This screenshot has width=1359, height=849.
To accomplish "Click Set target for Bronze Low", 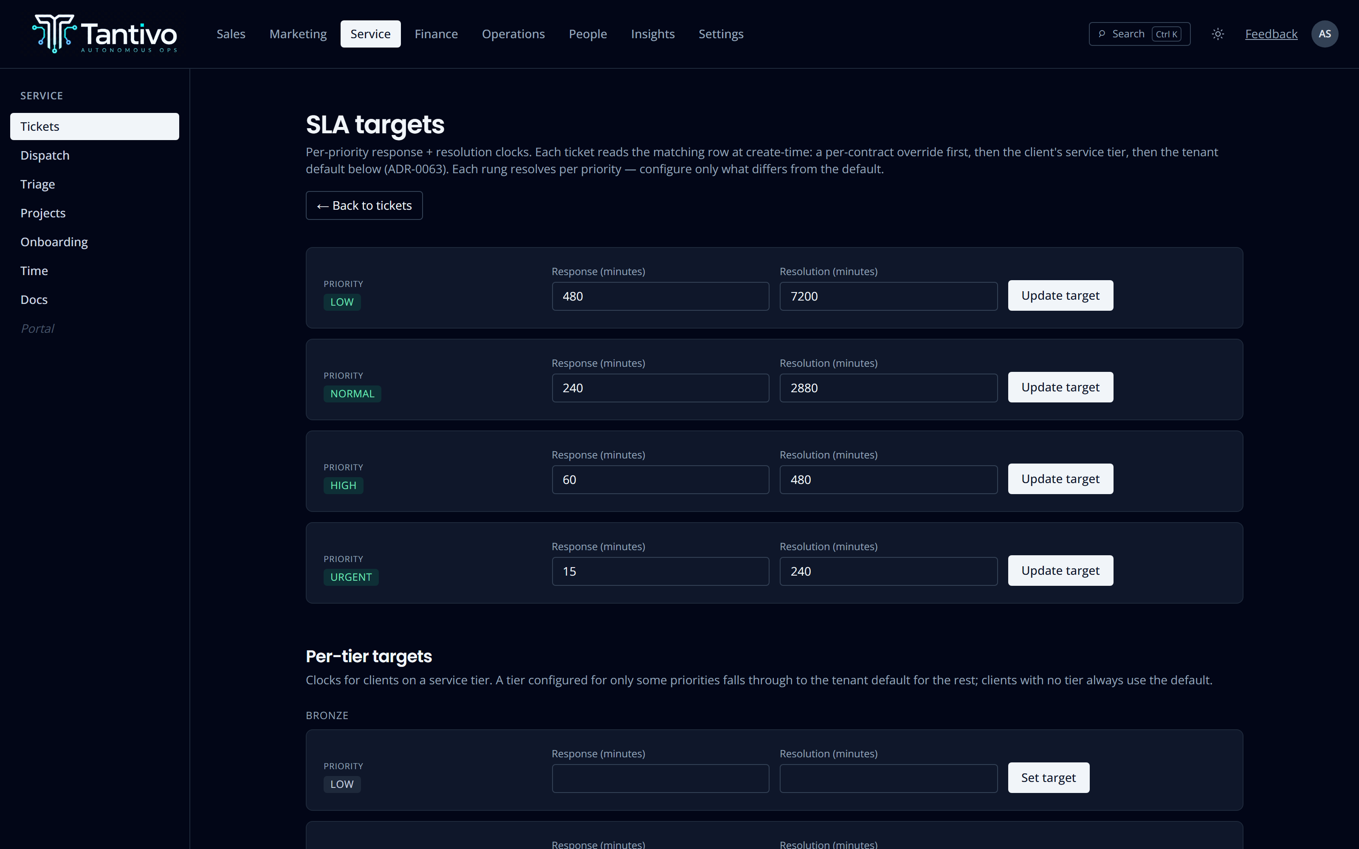I will click(x=1049, y=778).
